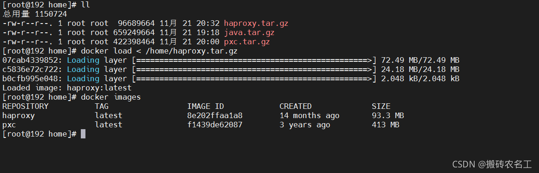
Task: Click image ID f1439de62087
Action: (214, 125)
